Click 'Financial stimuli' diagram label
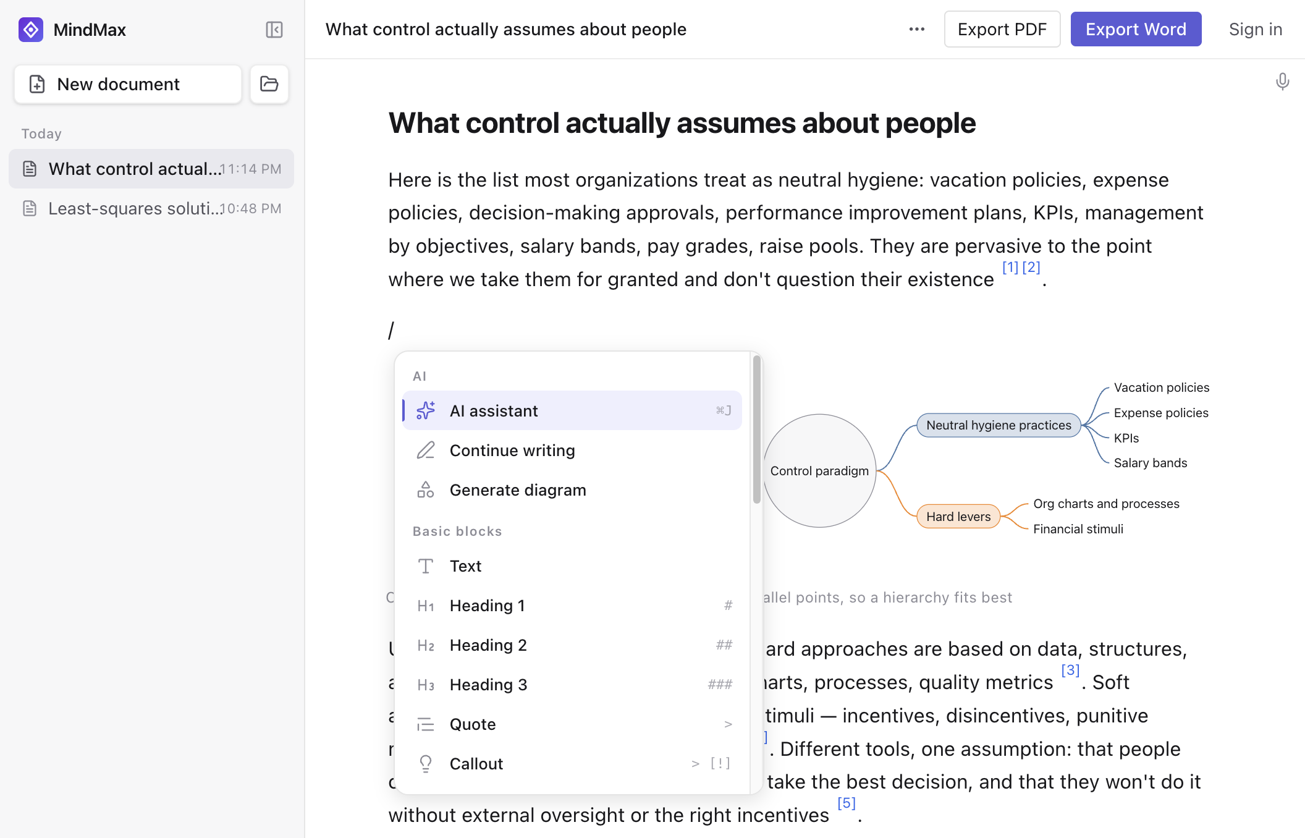 1078,529
